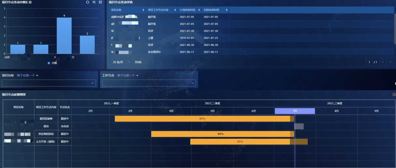
Task: Open 工作节点 filter condition 等于任意一个
Action: [128, 75]
